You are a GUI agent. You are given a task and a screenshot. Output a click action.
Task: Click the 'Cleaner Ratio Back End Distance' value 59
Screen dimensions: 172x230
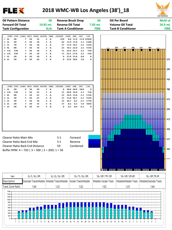pyautogui.click(x=58, y=146)
